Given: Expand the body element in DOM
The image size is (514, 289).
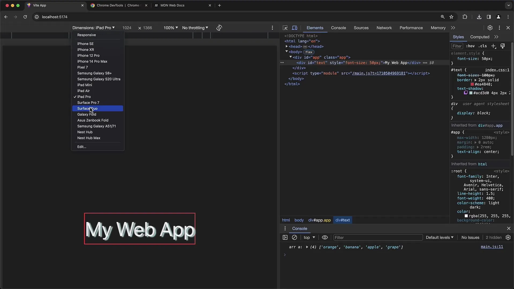Looking at the screenshot, I should 286,52.
